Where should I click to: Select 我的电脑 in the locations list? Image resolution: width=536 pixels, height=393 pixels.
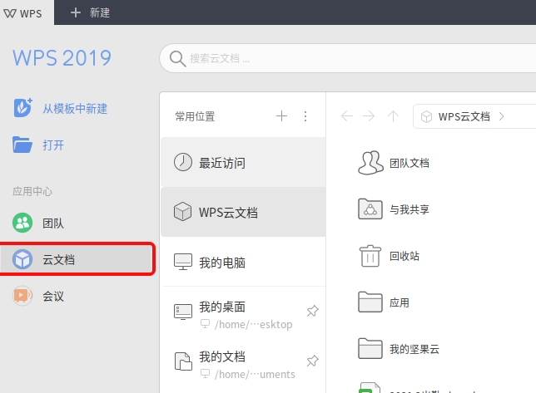(x=243, y=262)
